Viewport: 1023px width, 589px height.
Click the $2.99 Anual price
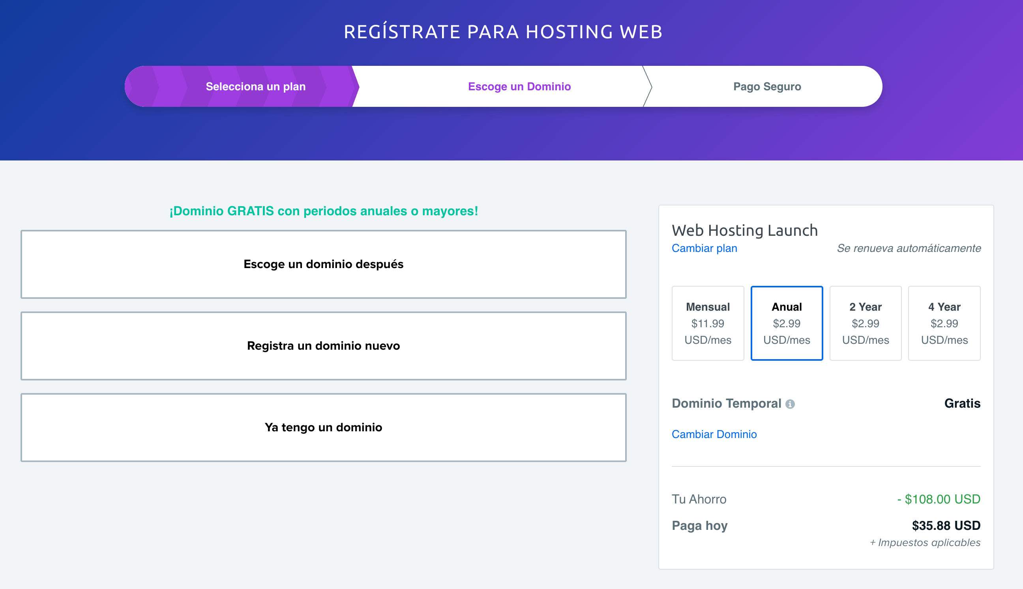[787, 323]
